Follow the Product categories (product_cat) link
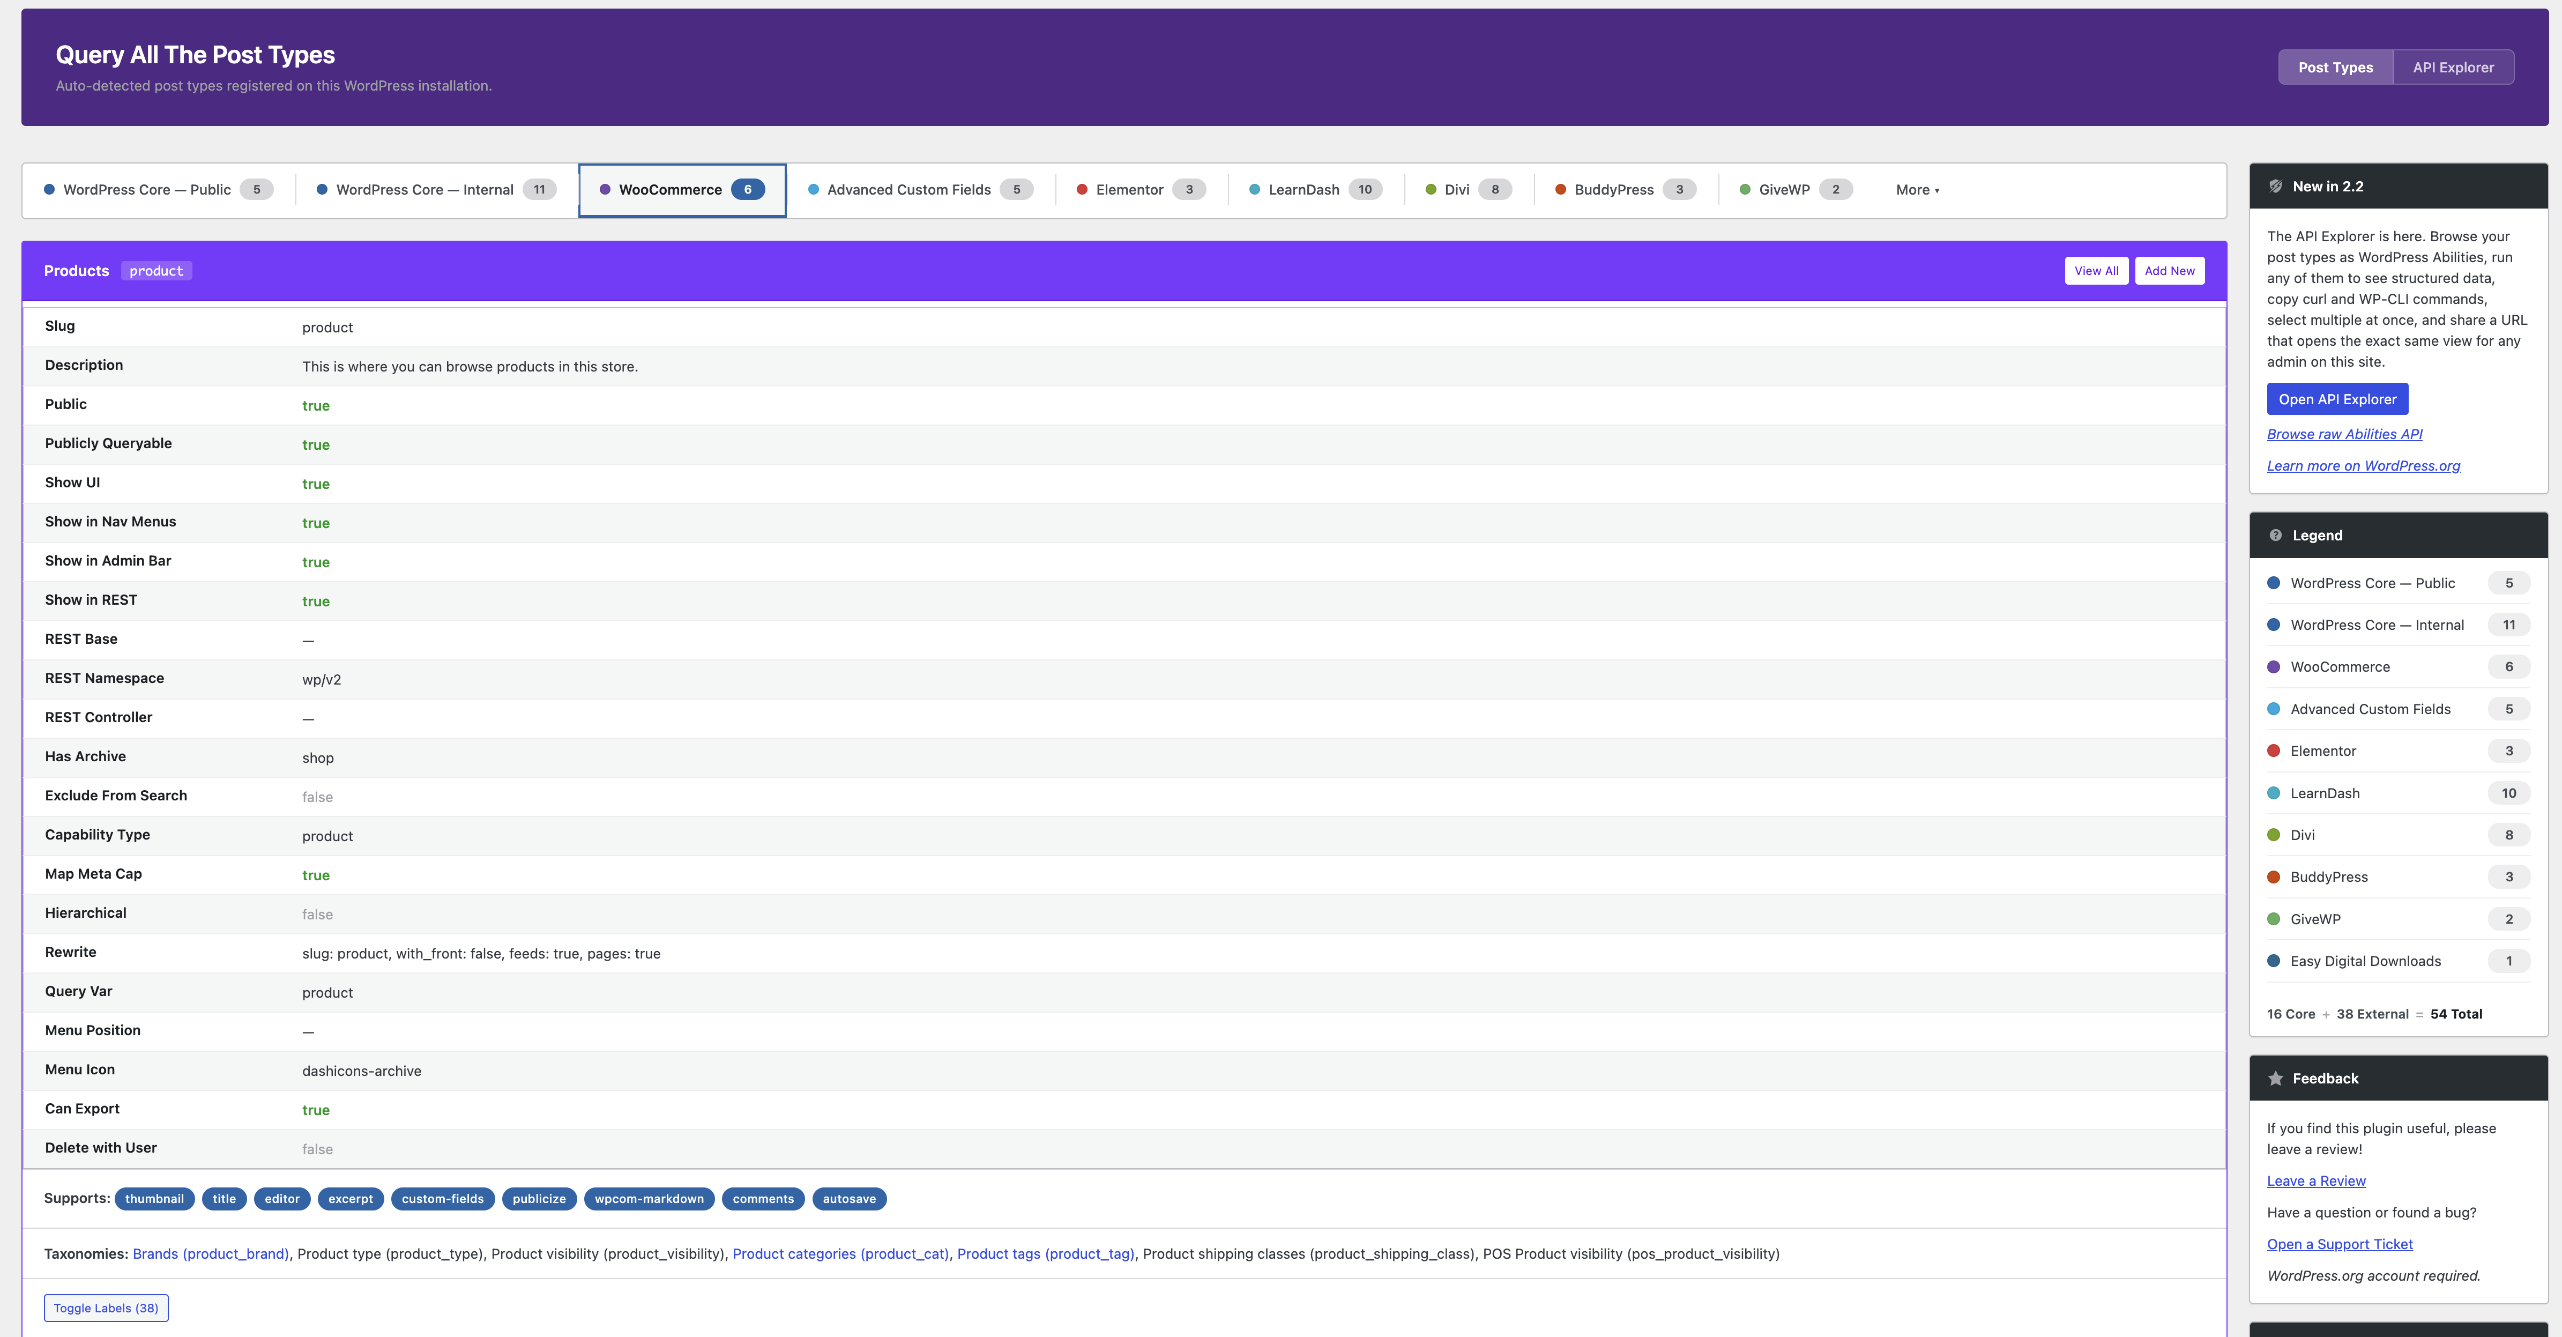Viewport: 2562px width, 1337px height. coord(840,1253)
